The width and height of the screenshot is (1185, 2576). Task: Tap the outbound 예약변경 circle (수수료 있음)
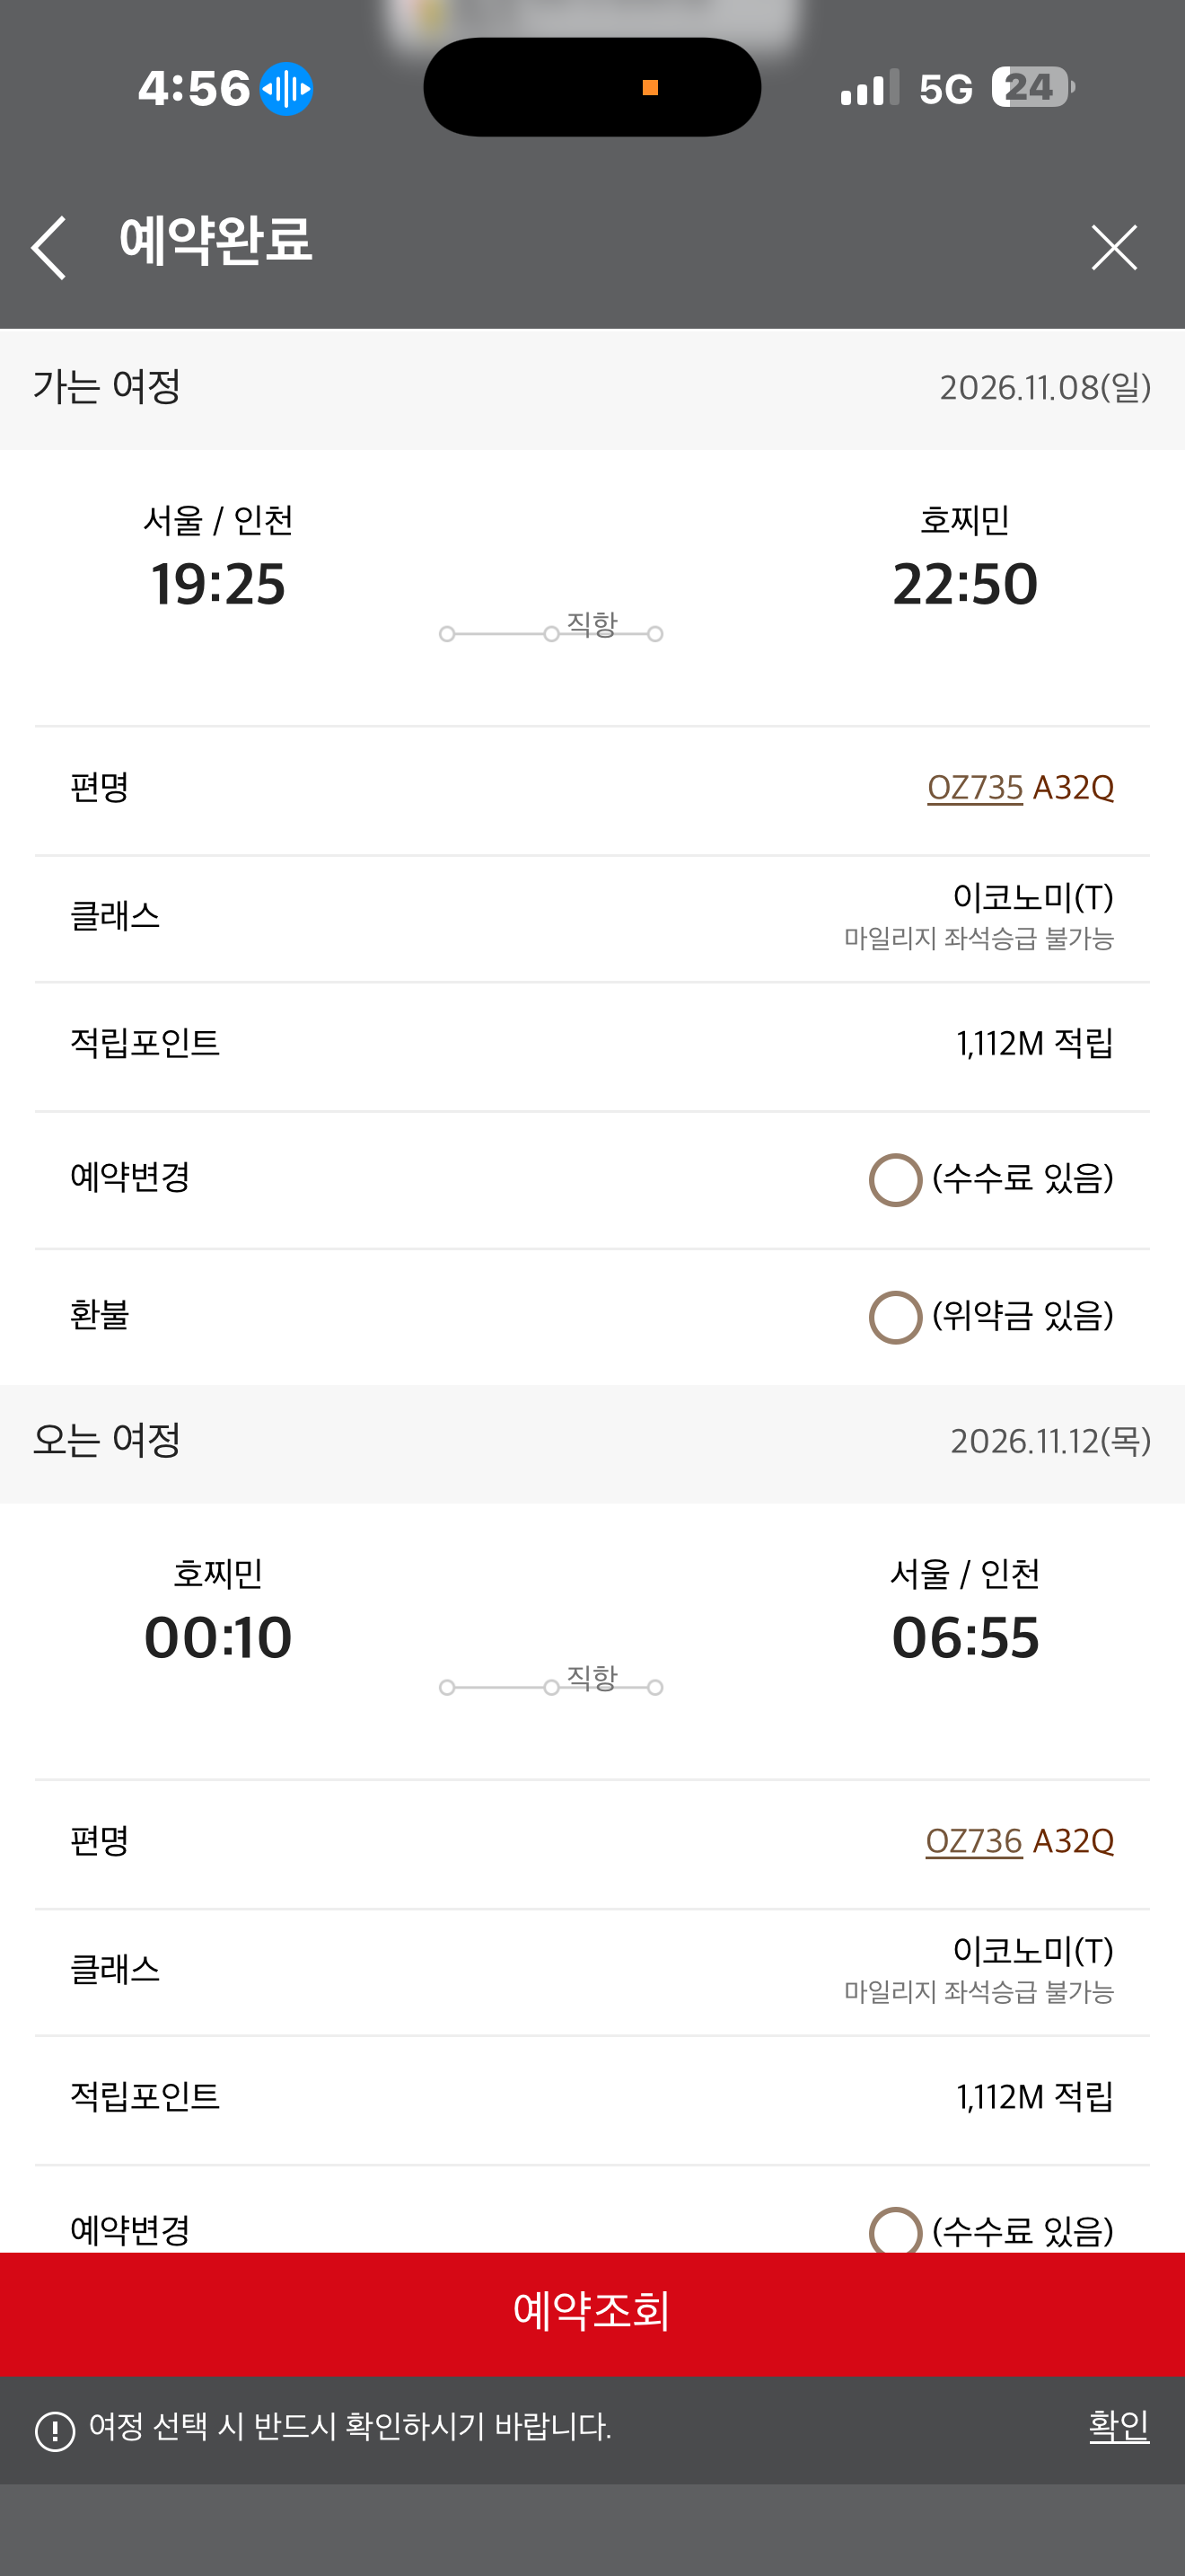tap(894, 1180)
